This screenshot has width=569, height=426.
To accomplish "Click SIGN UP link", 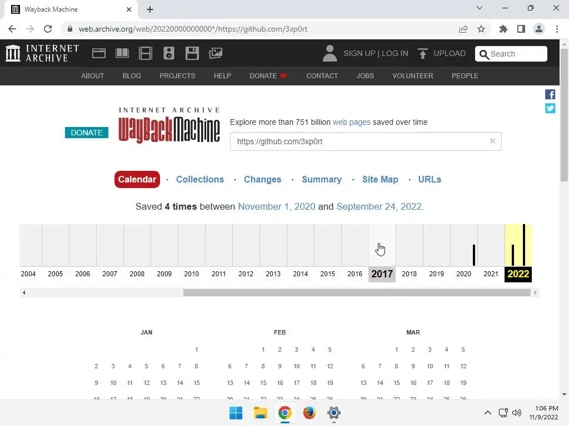I will [x=360, y=53].
